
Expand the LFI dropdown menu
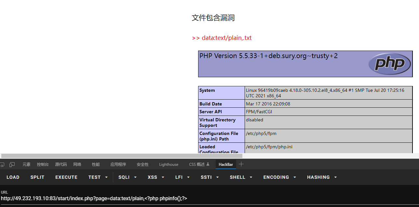click(183, 177)
